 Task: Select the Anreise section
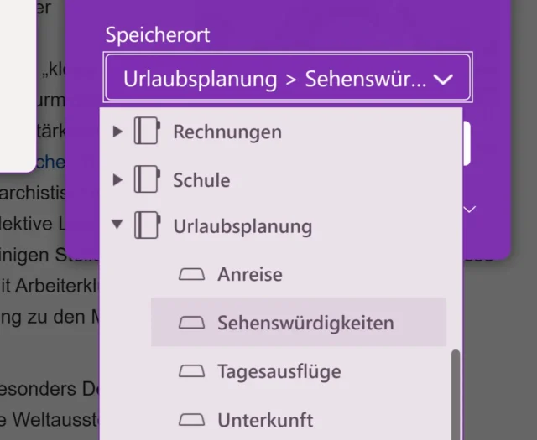point(249,274)
